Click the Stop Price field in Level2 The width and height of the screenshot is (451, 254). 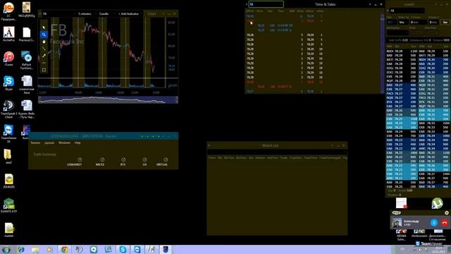pyautogui.click(x=431, y=32)
